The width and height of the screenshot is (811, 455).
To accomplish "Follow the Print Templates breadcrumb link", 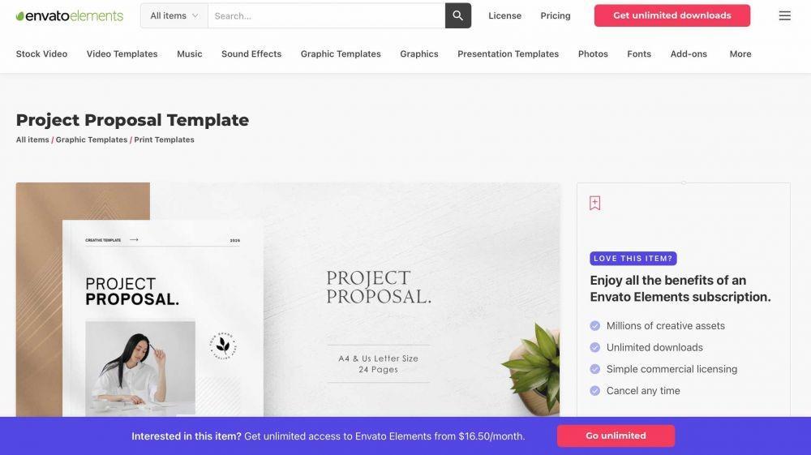I will coord(164,140).
